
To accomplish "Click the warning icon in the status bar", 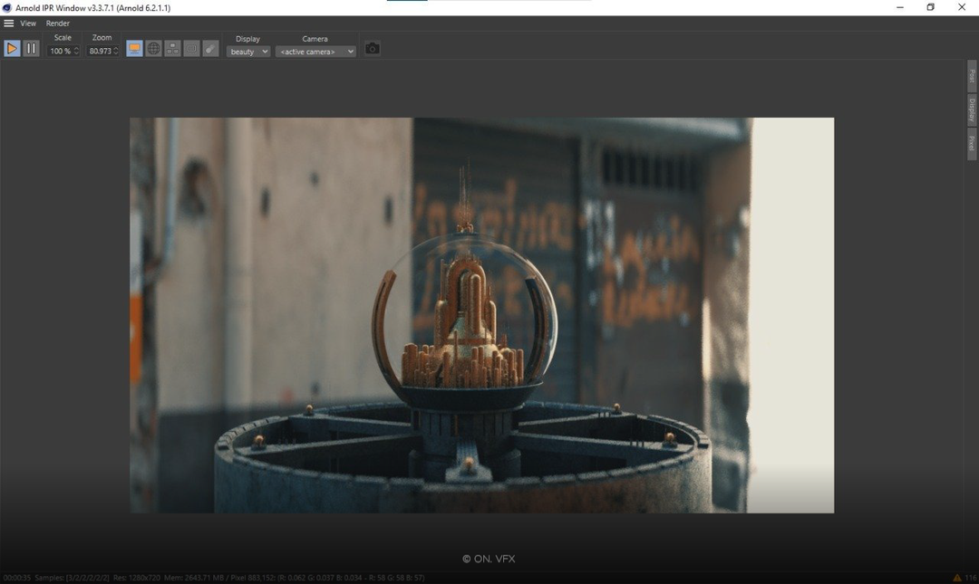I will pyautogui.click(x=956, y=577).
